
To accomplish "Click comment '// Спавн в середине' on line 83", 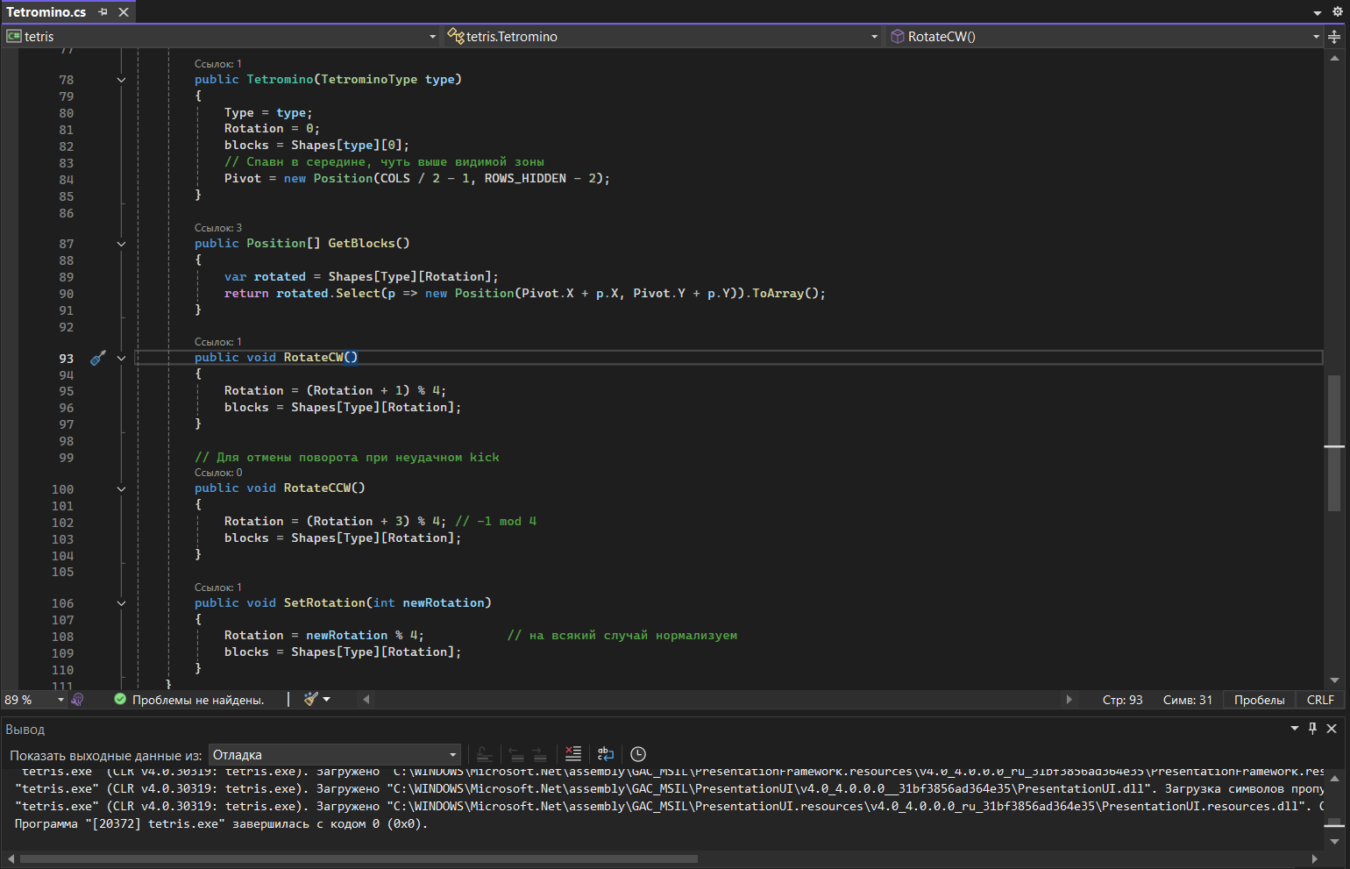I will pos(384,162).
